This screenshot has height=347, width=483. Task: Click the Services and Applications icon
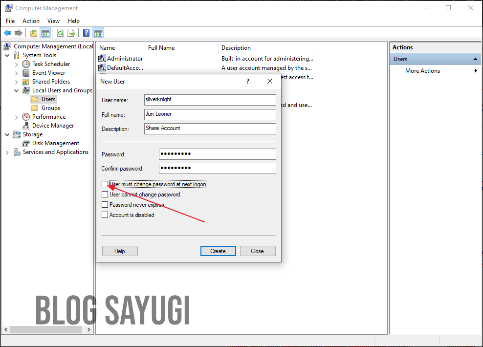click(17, 152)
